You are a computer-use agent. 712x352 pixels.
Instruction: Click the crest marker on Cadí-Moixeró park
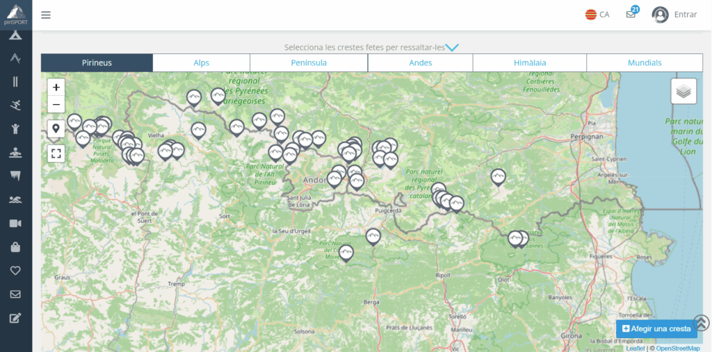346,253
